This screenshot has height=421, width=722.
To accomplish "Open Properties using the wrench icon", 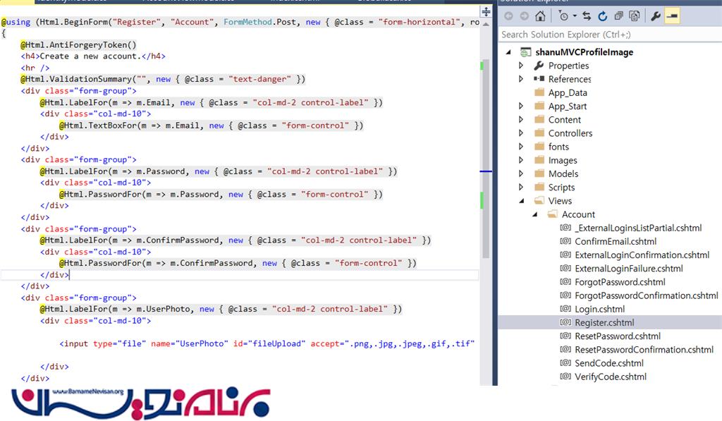I will point(656,16).
